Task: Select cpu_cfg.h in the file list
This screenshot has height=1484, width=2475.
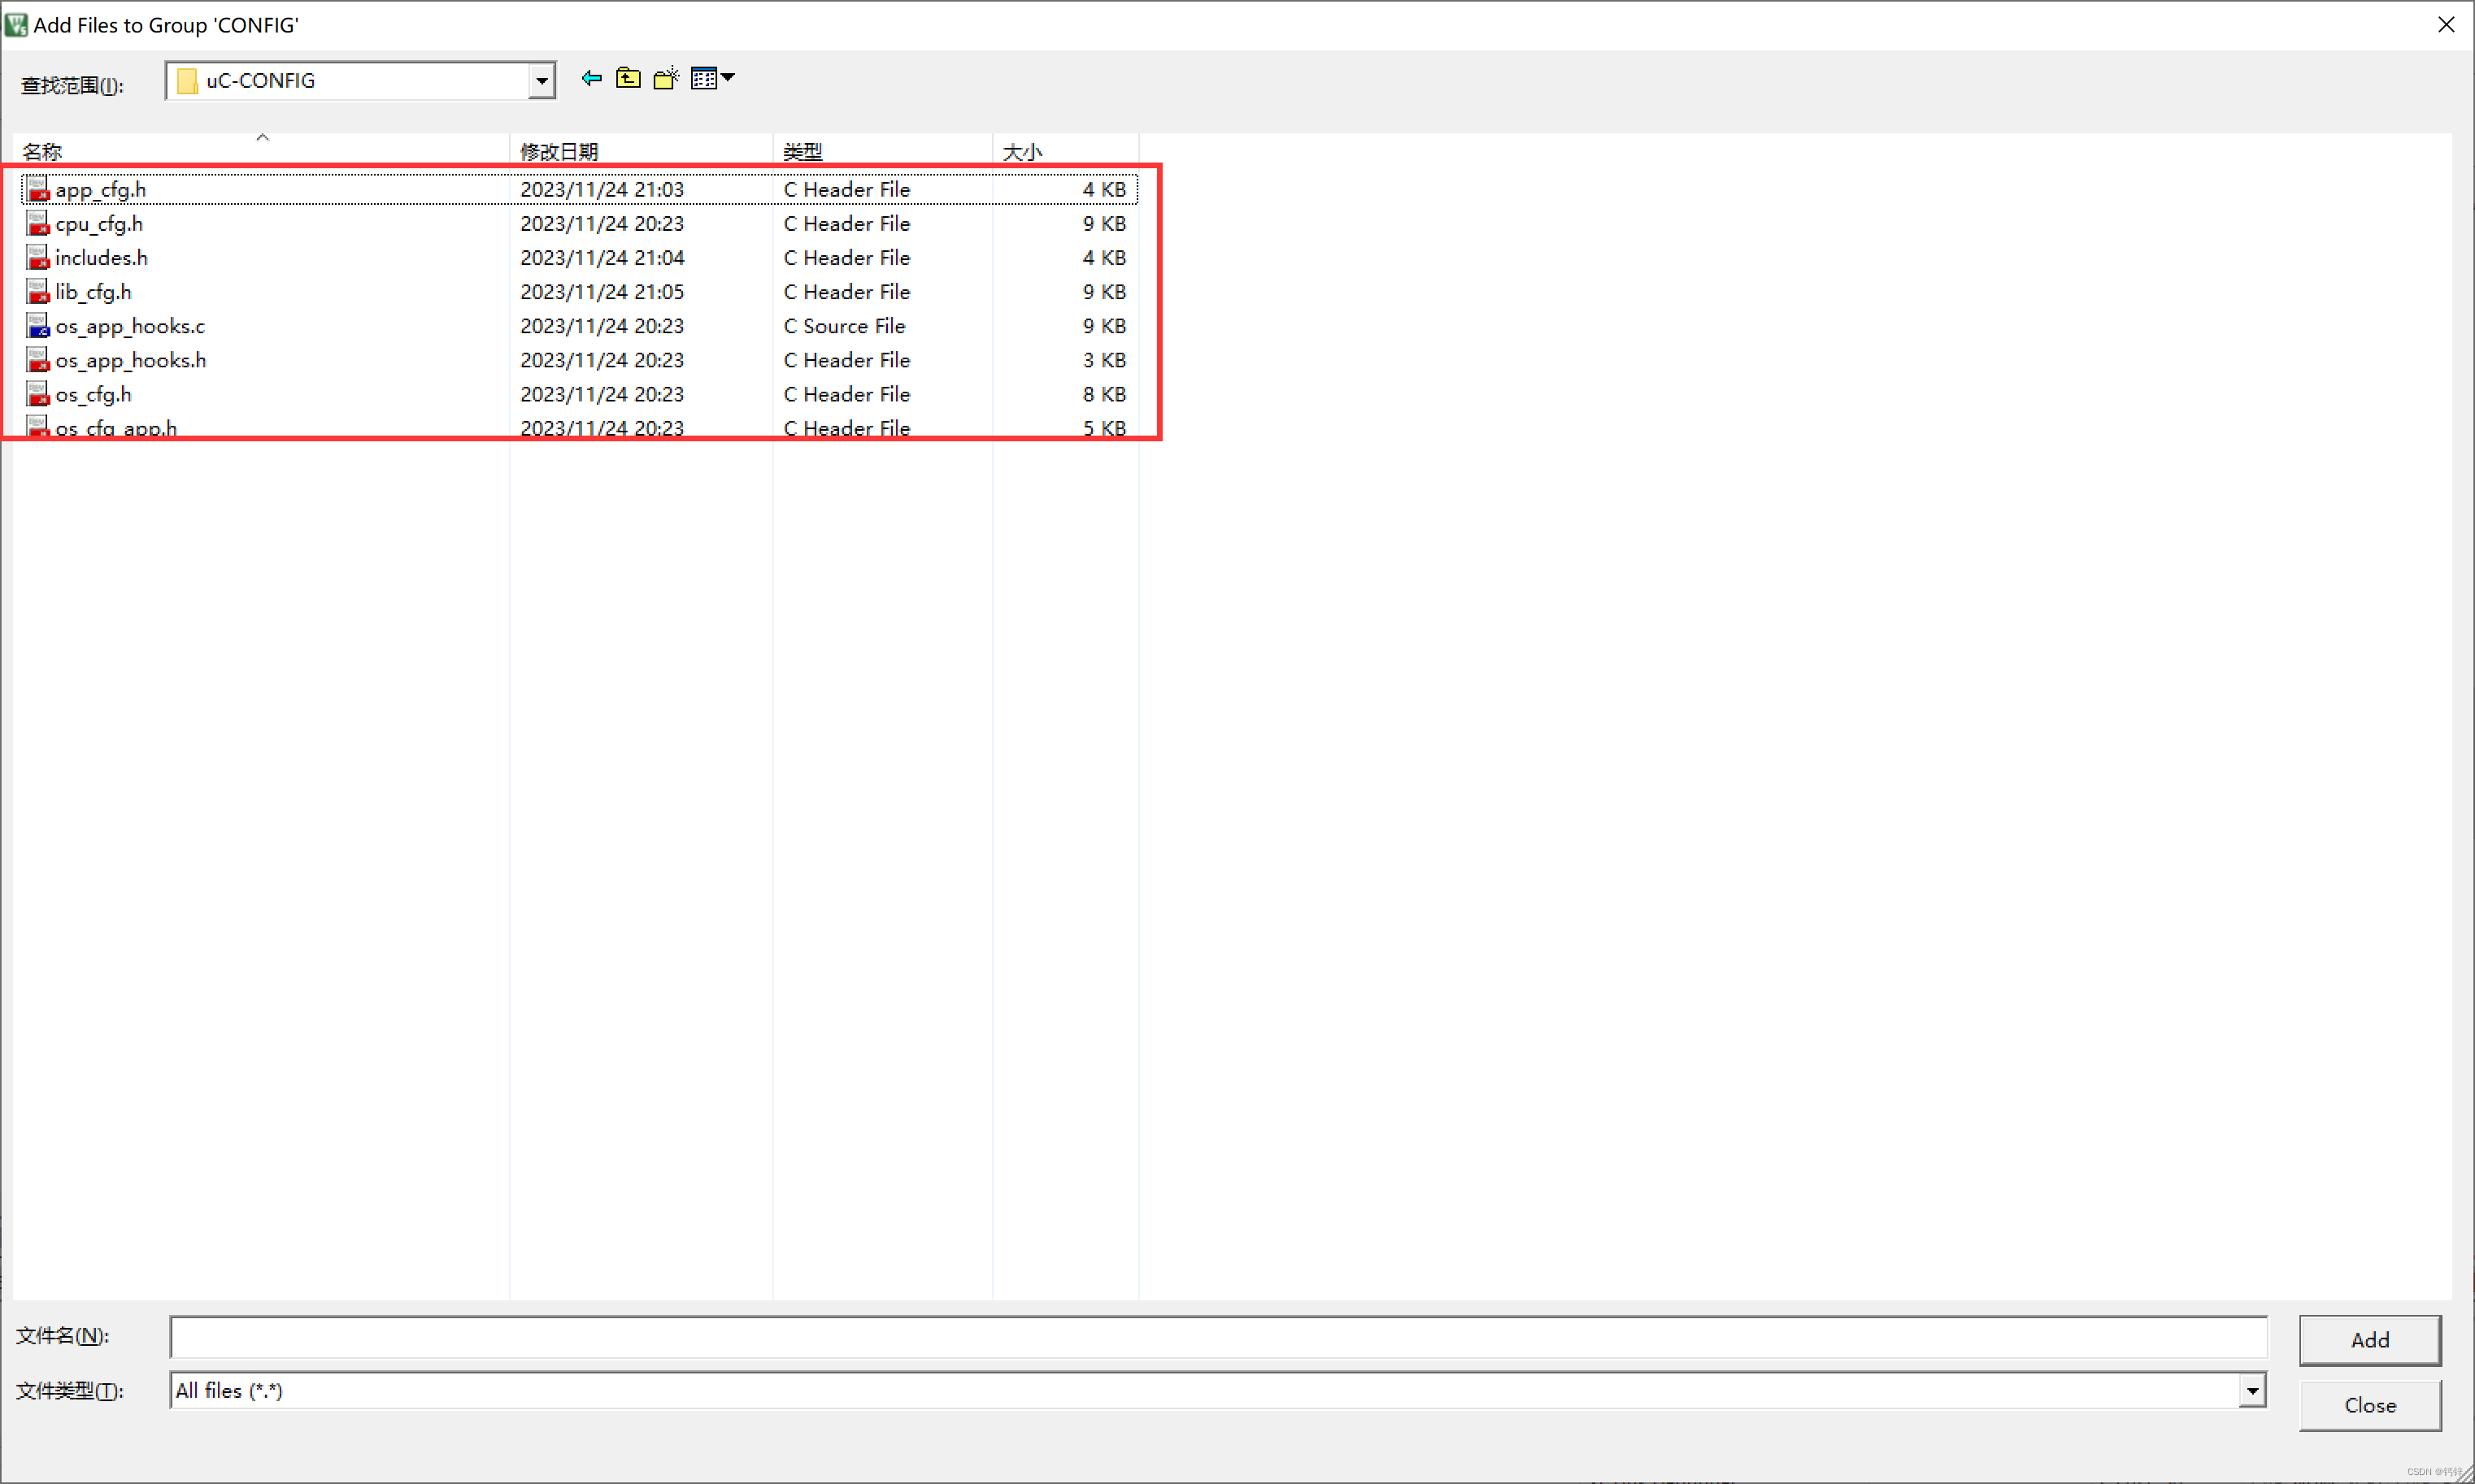Action: (99, 224)
